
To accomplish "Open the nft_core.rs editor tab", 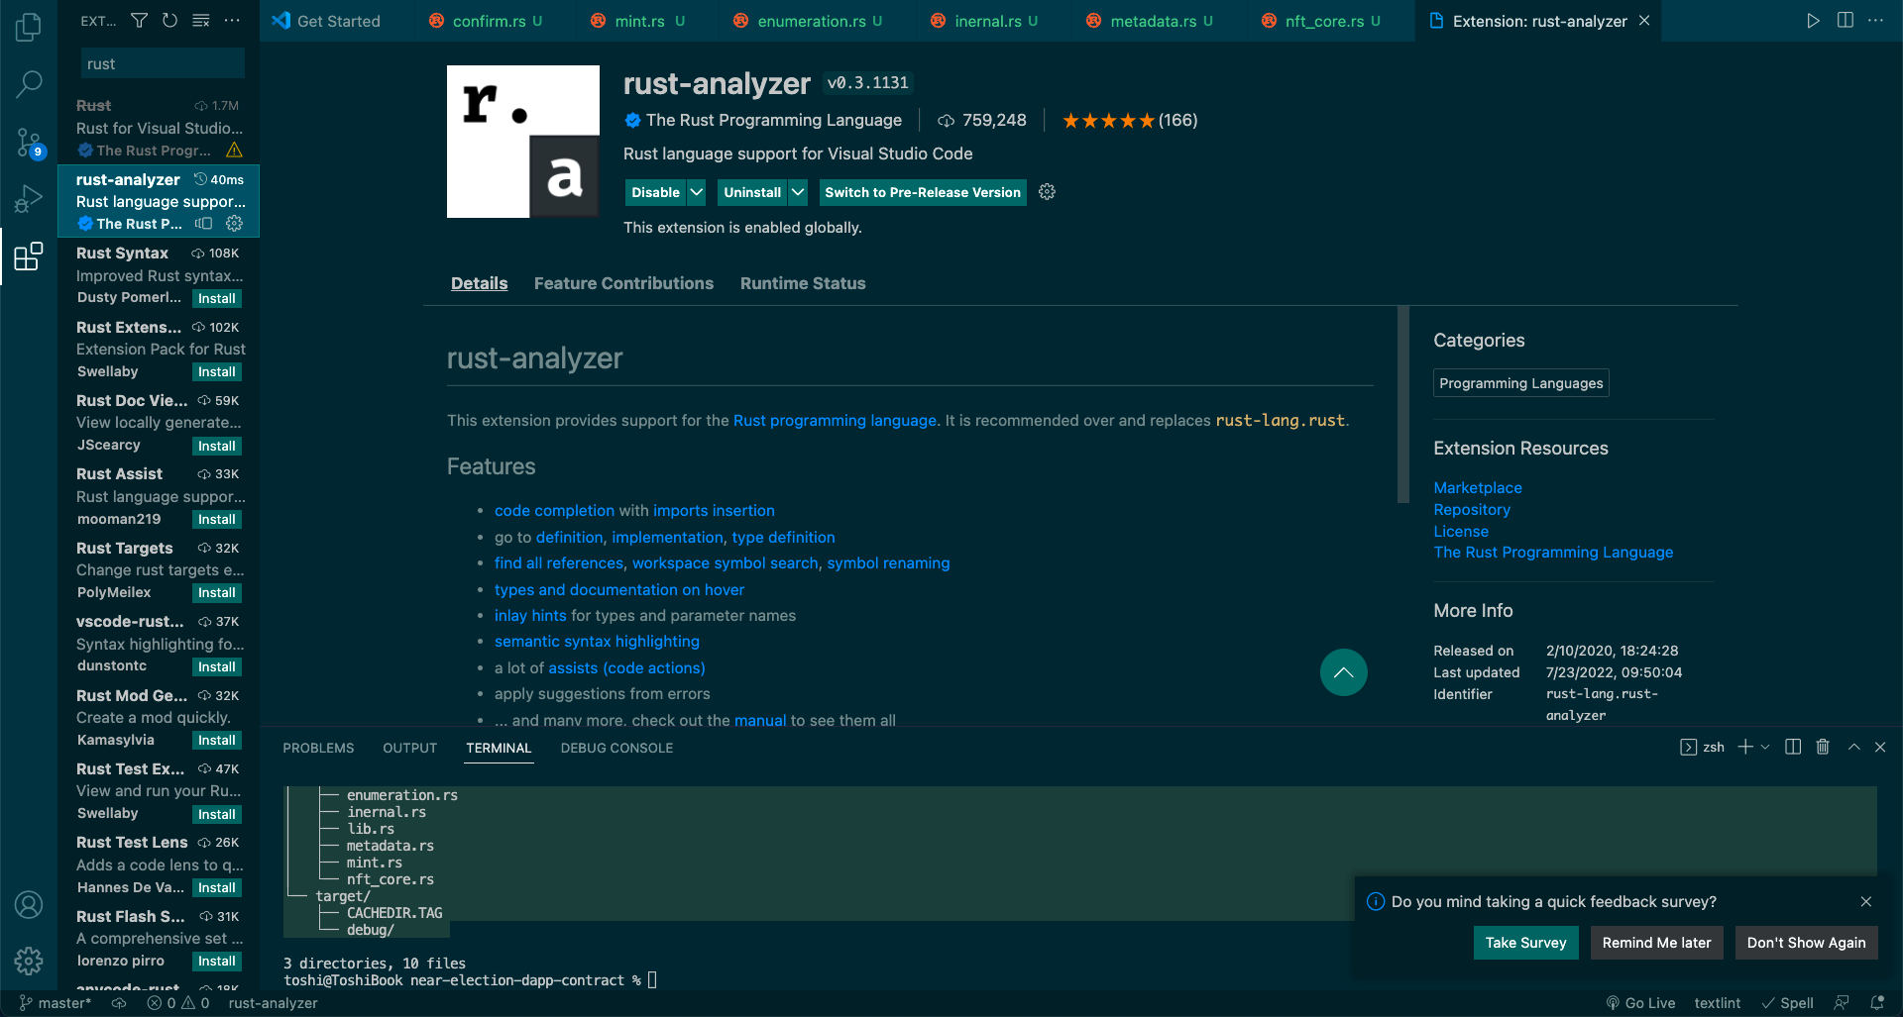I will coord(1324,21).
